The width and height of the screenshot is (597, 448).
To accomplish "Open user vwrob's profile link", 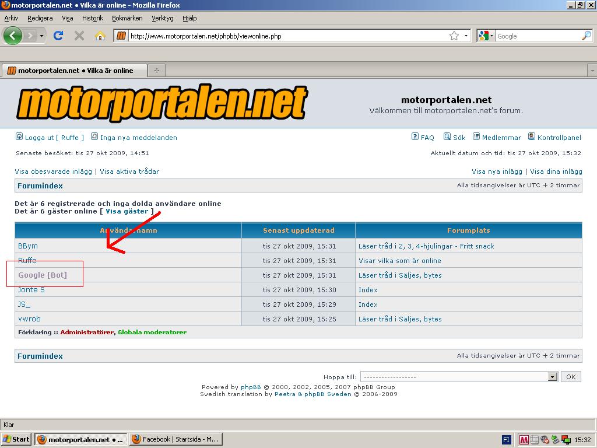I will point(29,319).
